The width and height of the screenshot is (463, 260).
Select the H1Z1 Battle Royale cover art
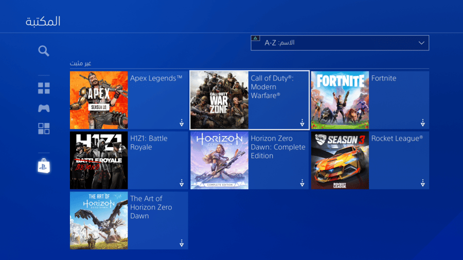99,160
